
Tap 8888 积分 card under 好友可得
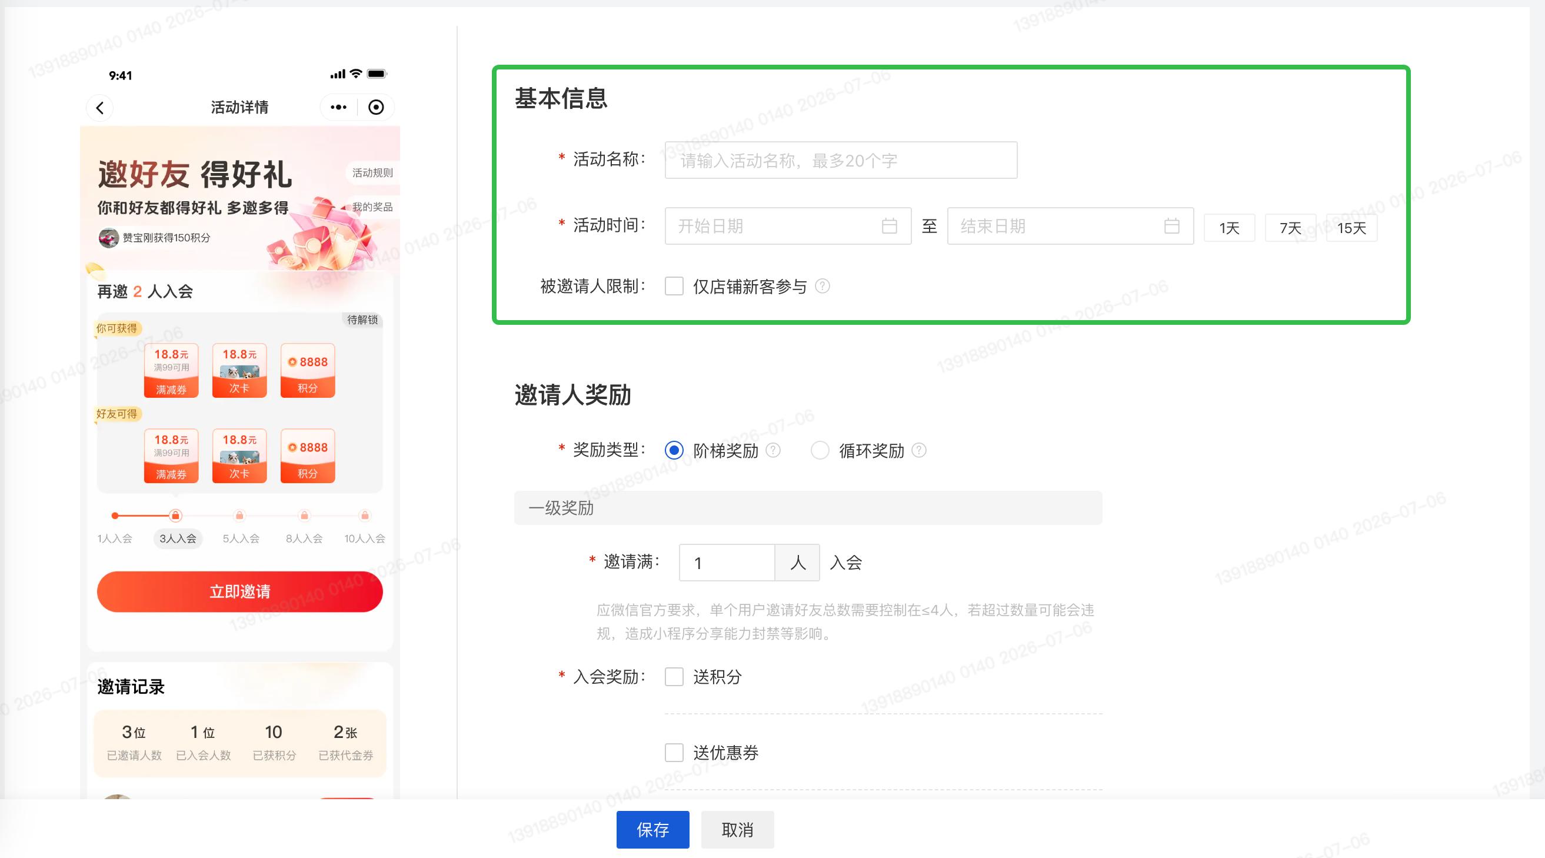[308, 456]
